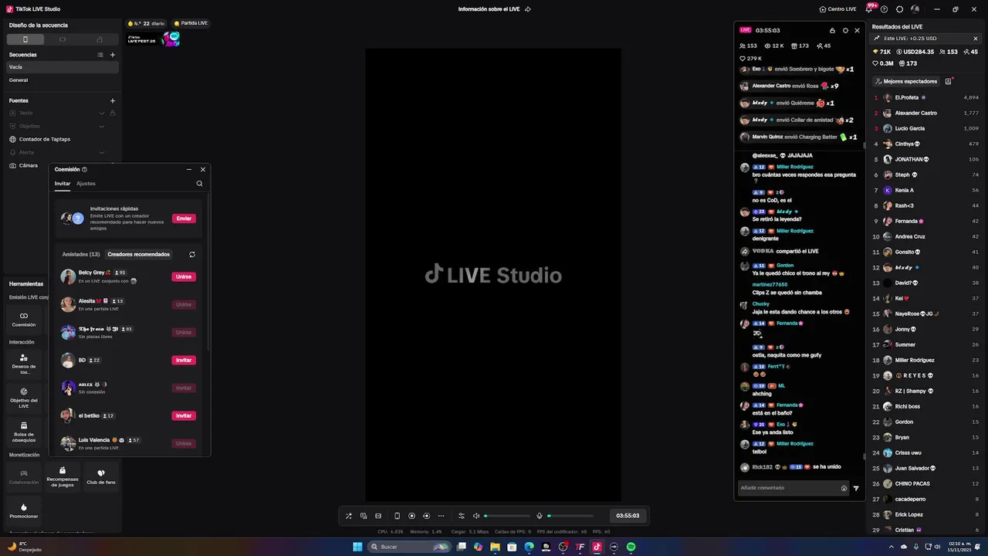Switch the toolbar phone orientation icon
This screenshot has height=556, width=988.
tap(397, 516)
